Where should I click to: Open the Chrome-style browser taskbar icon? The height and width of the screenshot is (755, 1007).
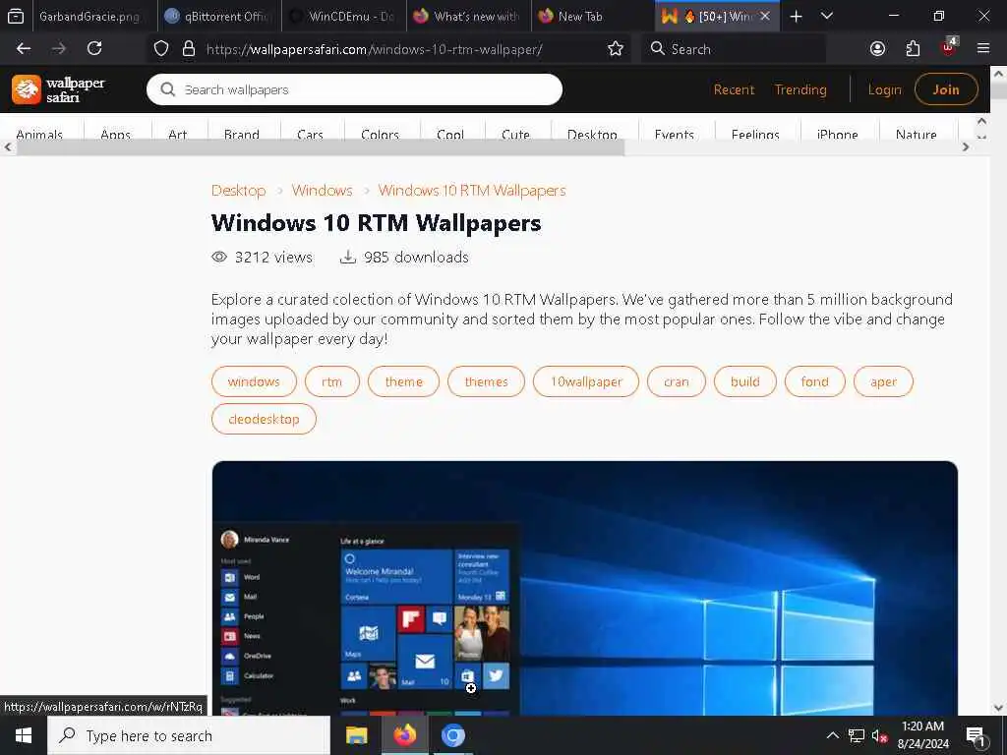pyautogui.click(x=452, y=735)
